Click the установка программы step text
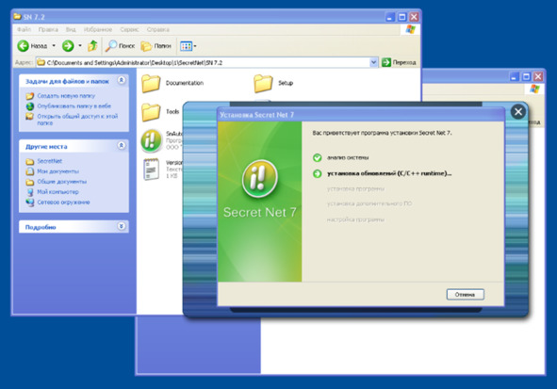Screen dimensions: 557x389 (355, 188)
